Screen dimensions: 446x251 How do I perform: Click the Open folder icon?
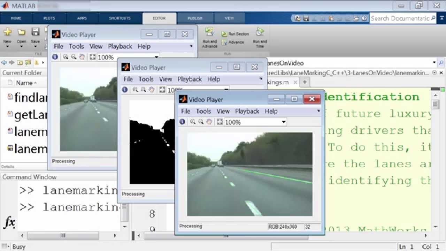[x=21, y=32]
